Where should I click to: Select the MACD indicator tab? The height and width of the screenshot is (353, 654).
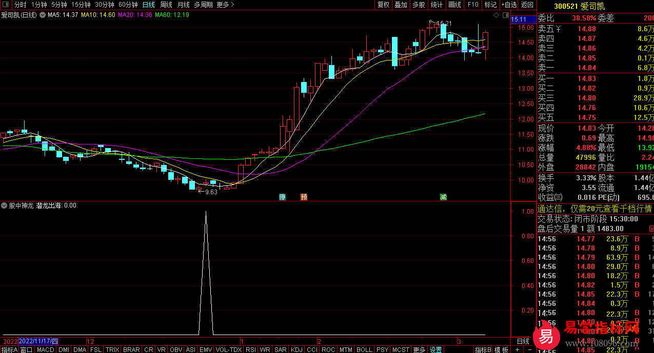(45, 349)
